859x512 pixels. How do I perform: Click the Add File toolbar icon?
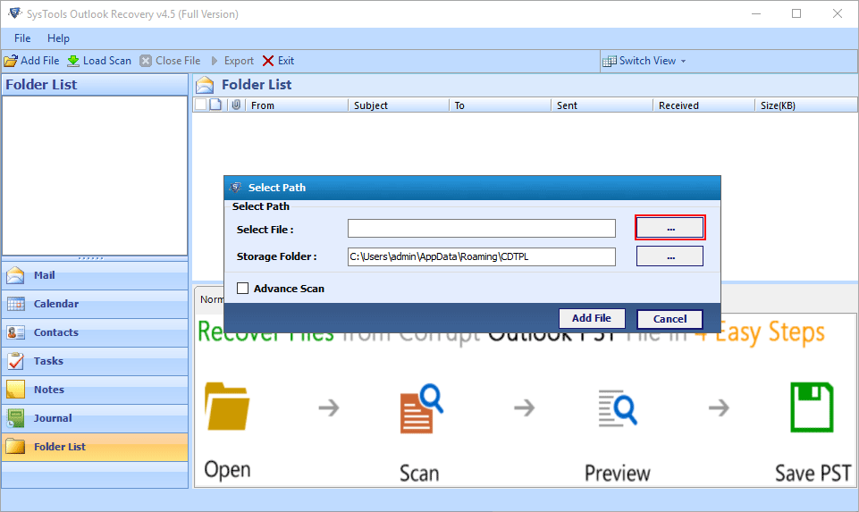(11, 61)
